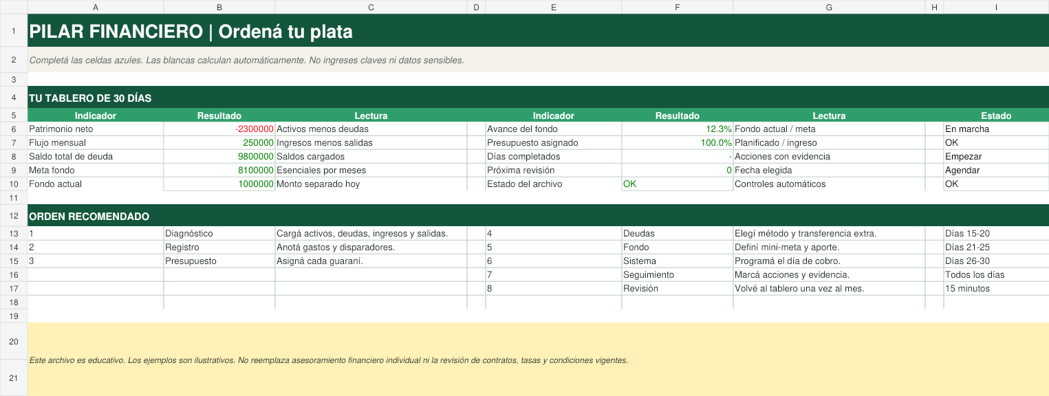Click 'Planificado / ingreso' cell
This screenshot has height=396, width=1049.
tap(829, 143)
